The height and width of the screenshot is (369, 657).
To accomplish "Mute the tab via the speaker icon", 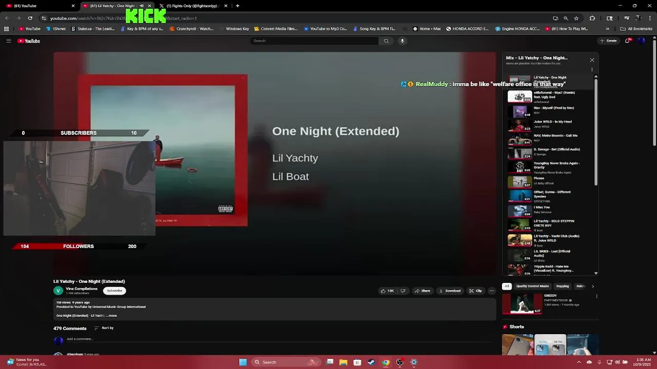I will click(142, 6).
